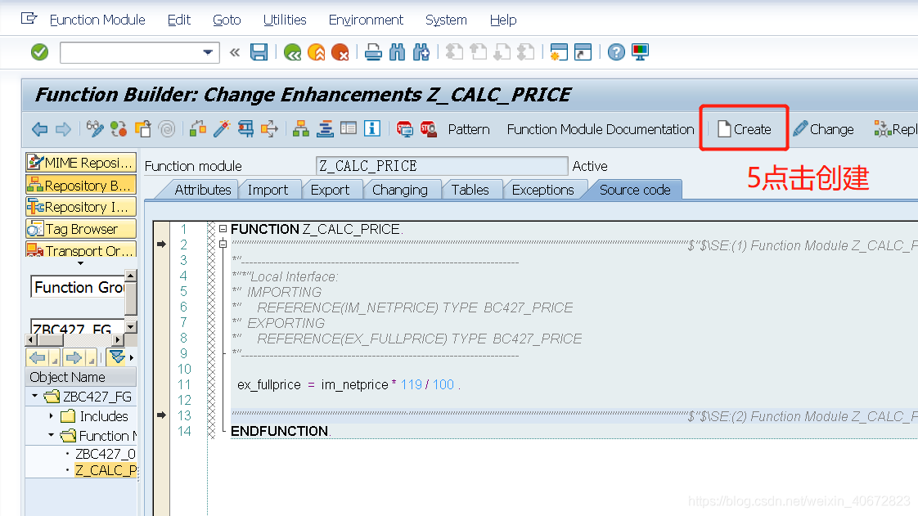Click the Function module name field
Viewport: 918px width, 516px height.
click(x=442, y=166)
